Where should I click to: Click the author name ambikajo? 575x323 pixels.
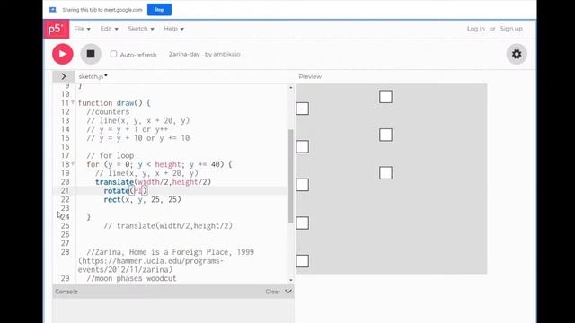[x=226, y=54]
